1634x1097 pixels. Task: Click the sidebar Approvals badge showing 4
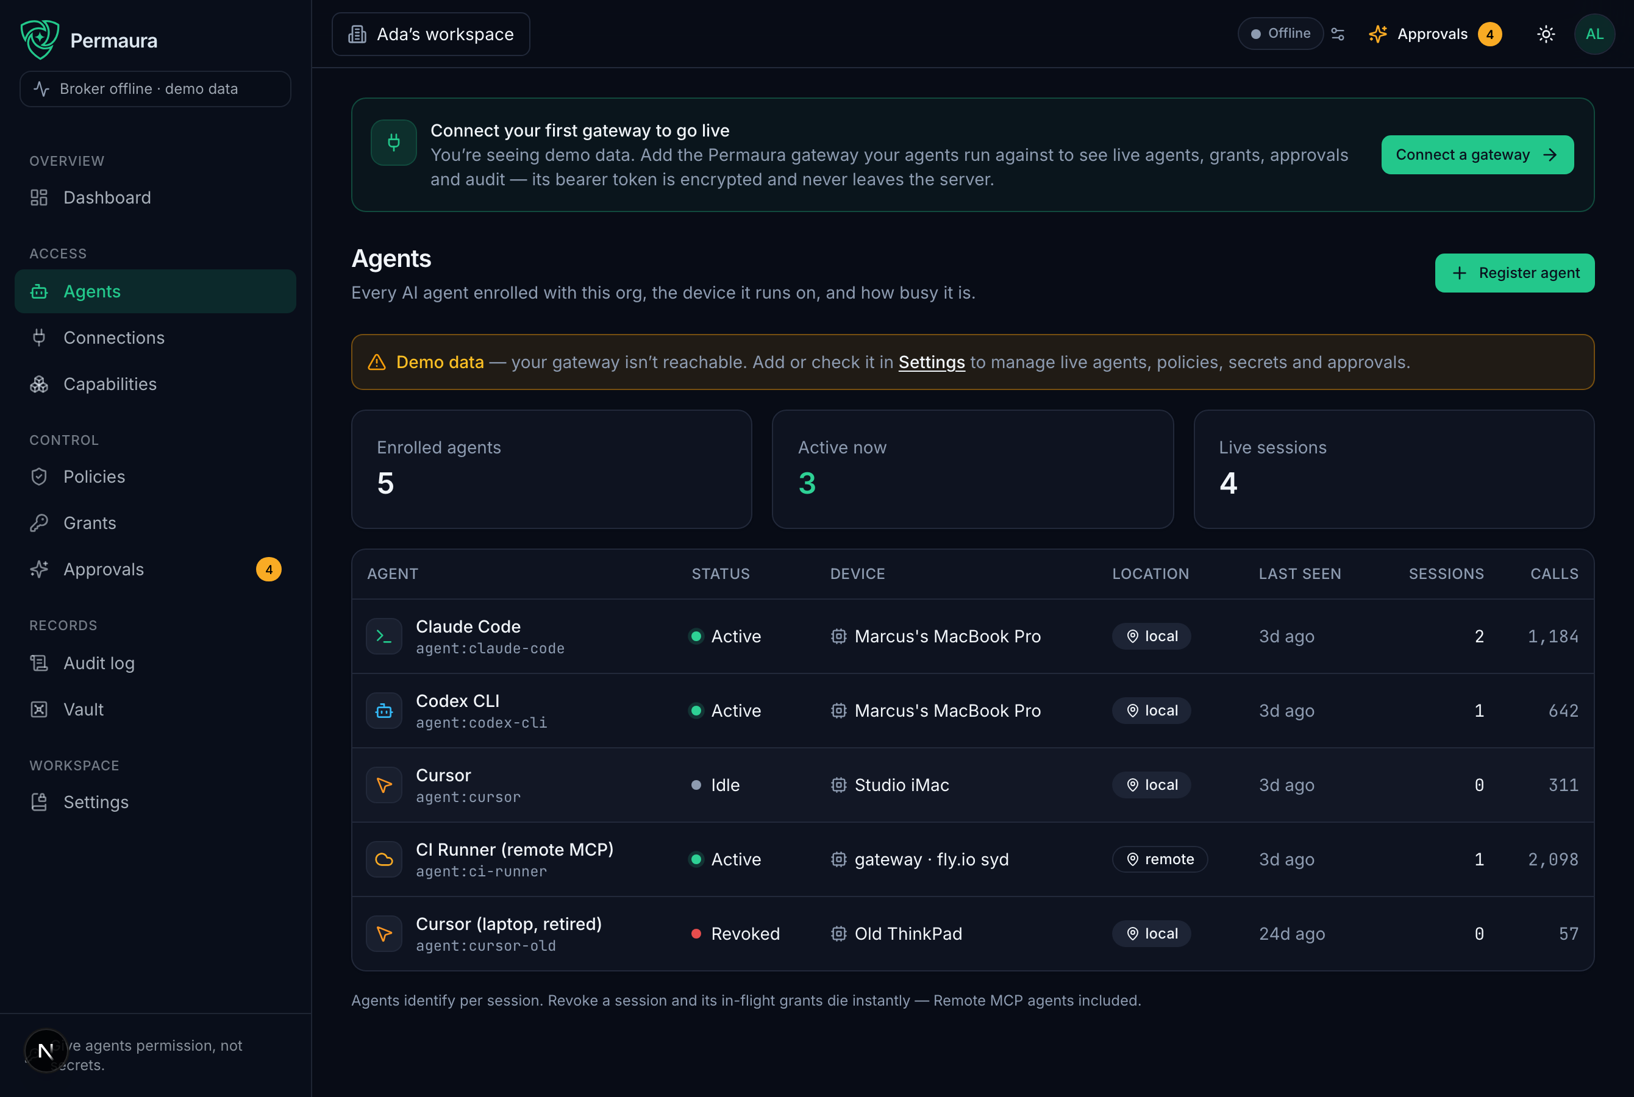[x=269, y=569]
